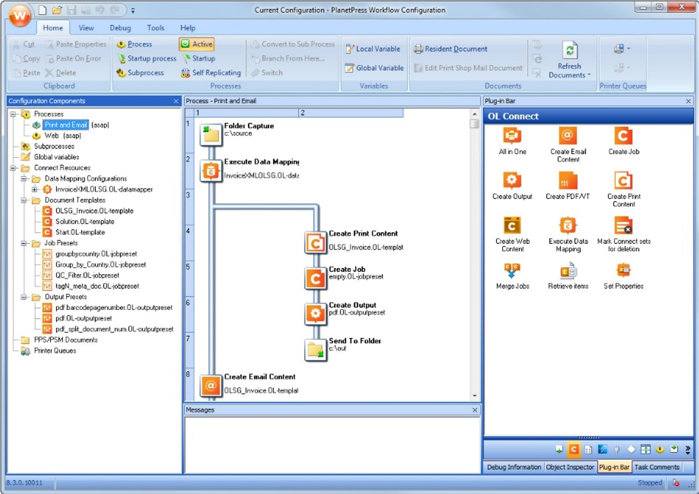This screenshot has height=494, width=699.
Task: Collapse the Output Presets folder
Action: pos(24,297)
